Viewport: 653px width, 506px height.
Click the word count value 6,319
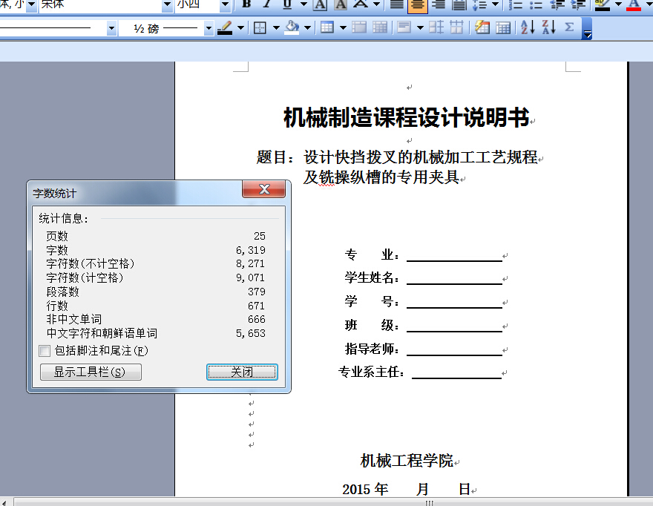point(250,250)
